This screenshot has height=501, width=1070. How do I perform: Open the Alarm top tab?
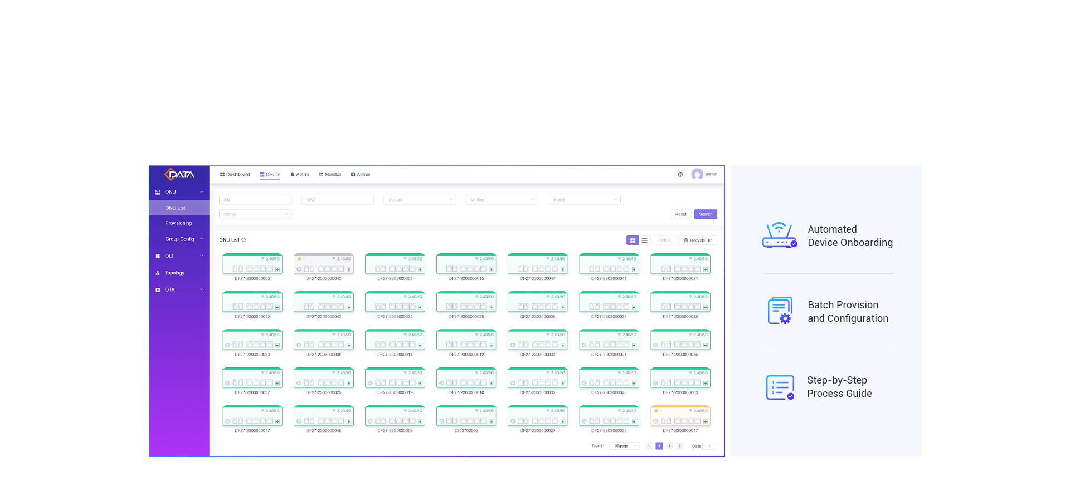(x=300, y=175)
